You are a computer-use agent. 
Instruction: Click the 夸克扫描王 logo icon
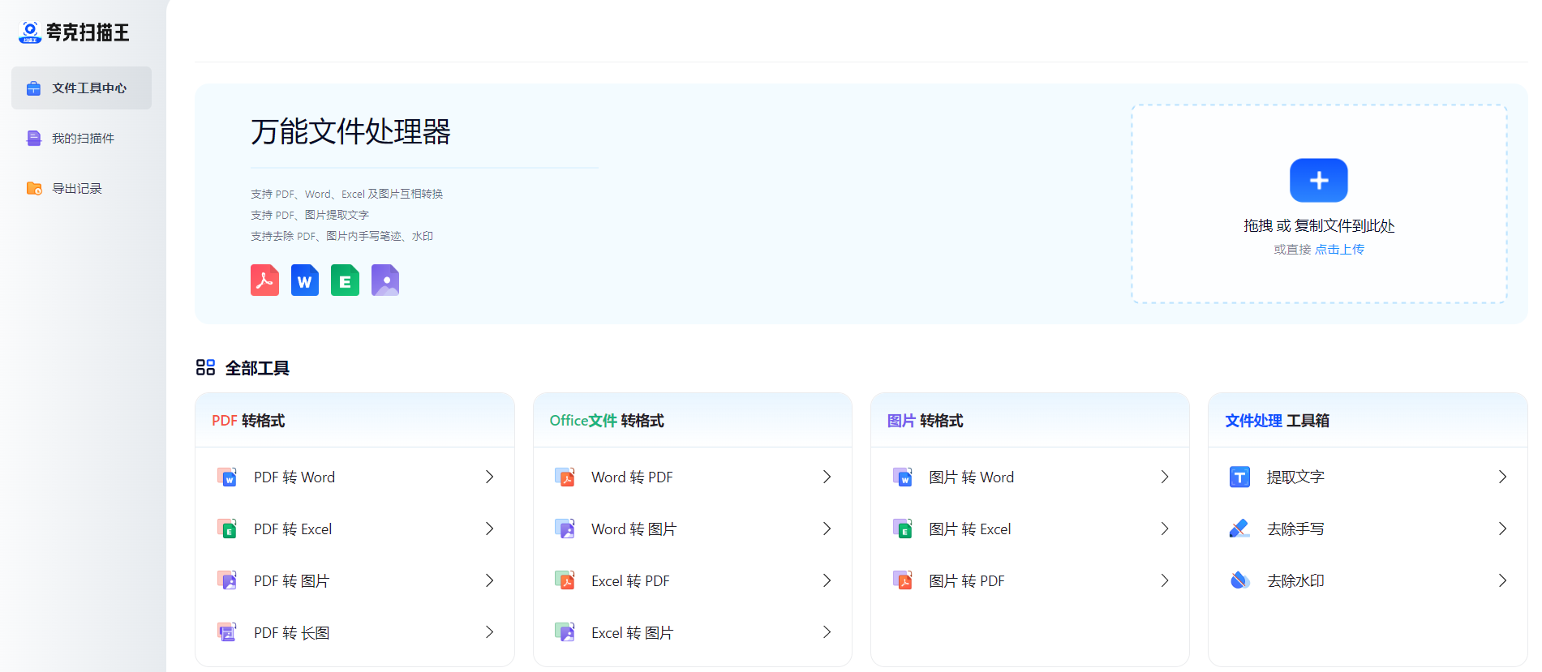(30, 32)
